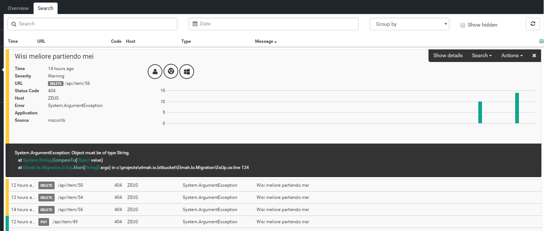
Task: Click the taller chart bar near value 14
Action: click(517, 108)
